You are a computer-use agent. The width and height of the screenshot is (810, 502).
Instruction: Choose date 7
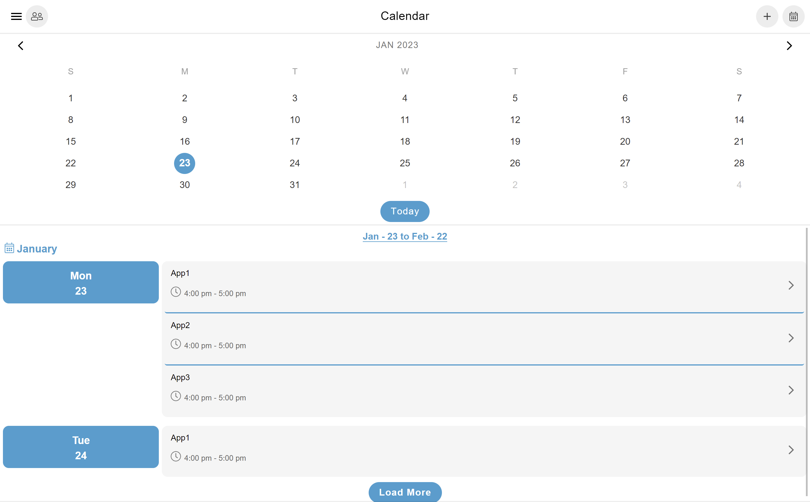739,98
